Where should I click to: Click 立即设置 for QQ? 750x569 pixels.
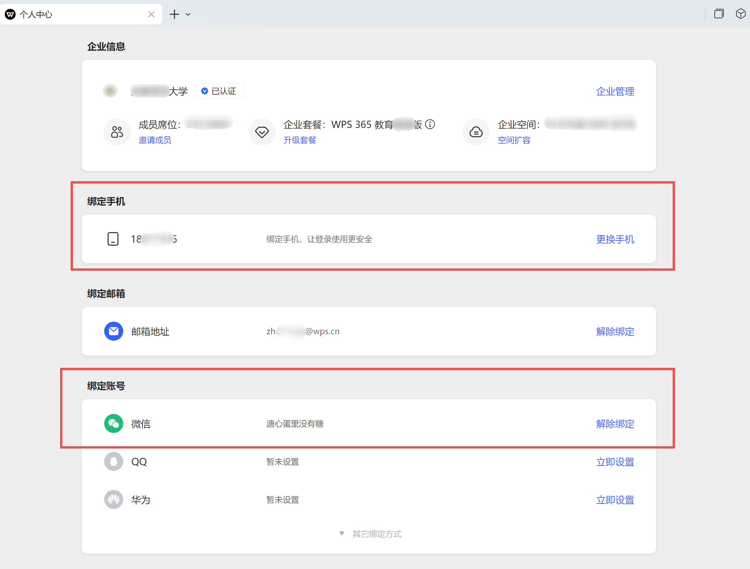coord(615,462)
